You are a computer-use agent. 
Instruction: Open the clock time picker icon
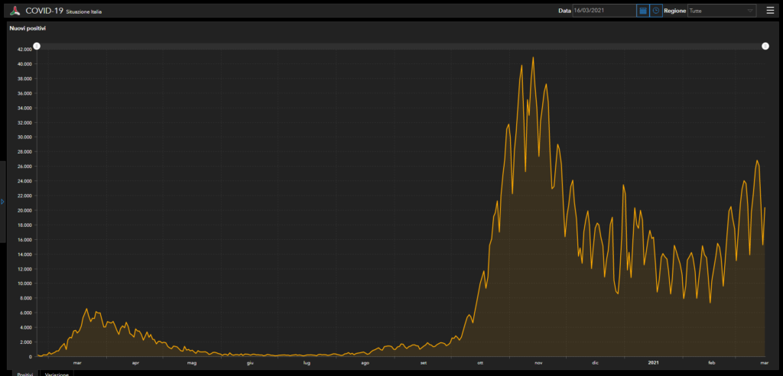(x=656, y=11)
